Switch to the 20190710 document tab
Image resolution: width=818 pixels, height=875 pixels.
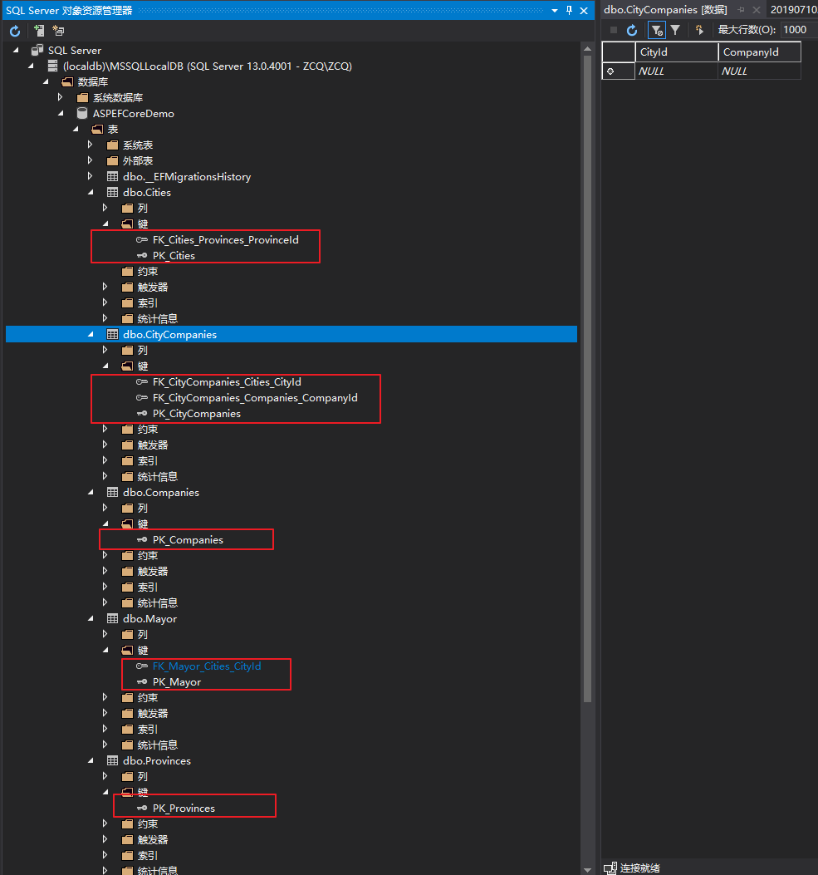tap(793, 10)
